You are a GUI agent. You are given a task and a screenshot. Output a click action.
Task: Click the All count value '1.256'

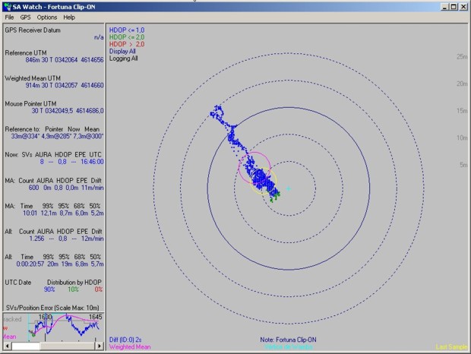(36, 239)
